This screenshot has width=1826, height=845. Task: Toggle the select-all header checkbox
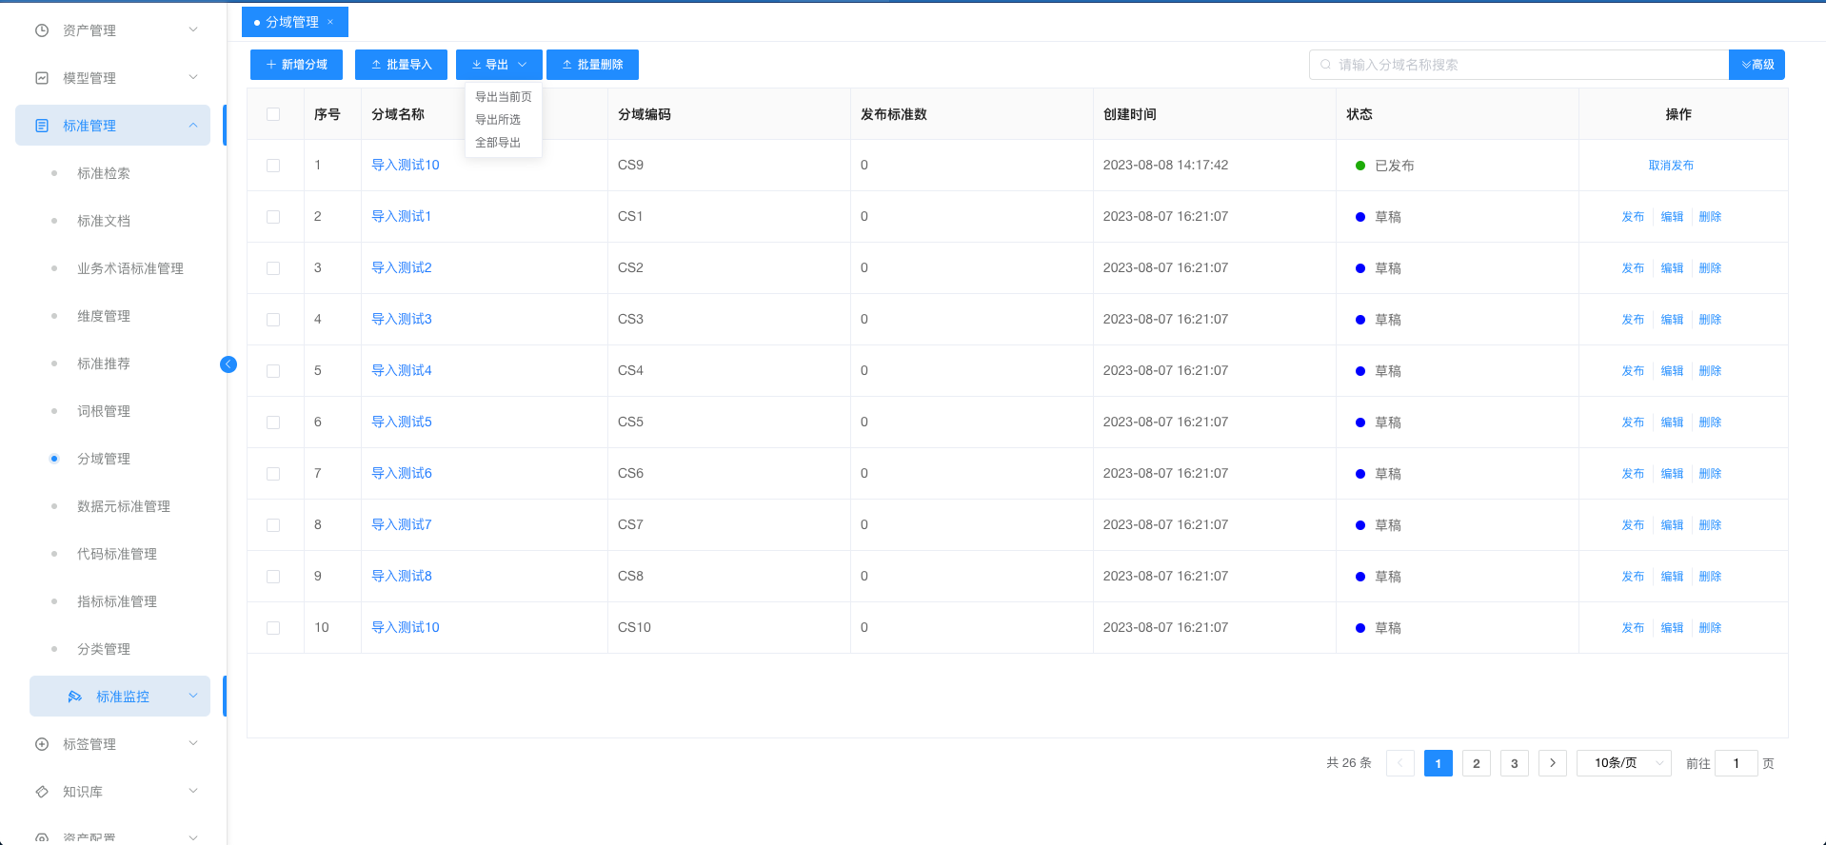(273, 114)
